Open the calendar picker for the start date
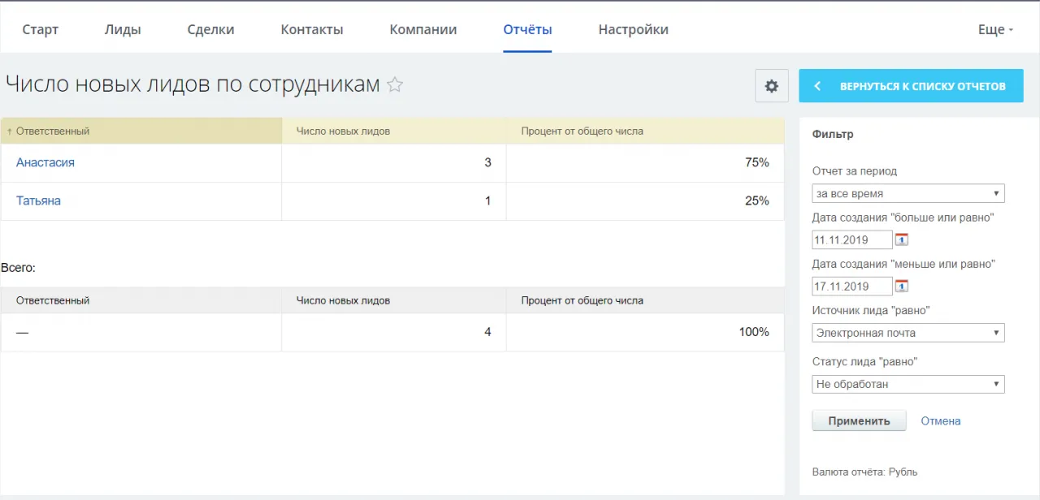1040x500 pixels. point(901,239)
